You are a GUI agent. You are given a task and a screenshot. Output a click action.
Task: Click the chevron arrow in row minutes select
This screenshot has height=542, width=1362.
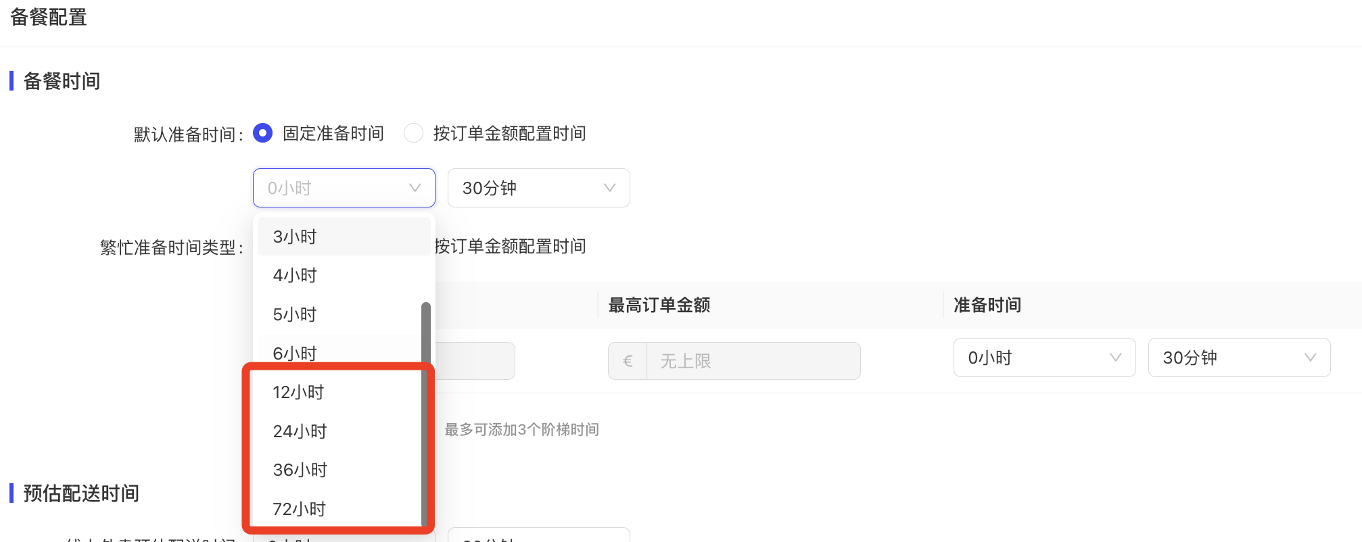1311,358
